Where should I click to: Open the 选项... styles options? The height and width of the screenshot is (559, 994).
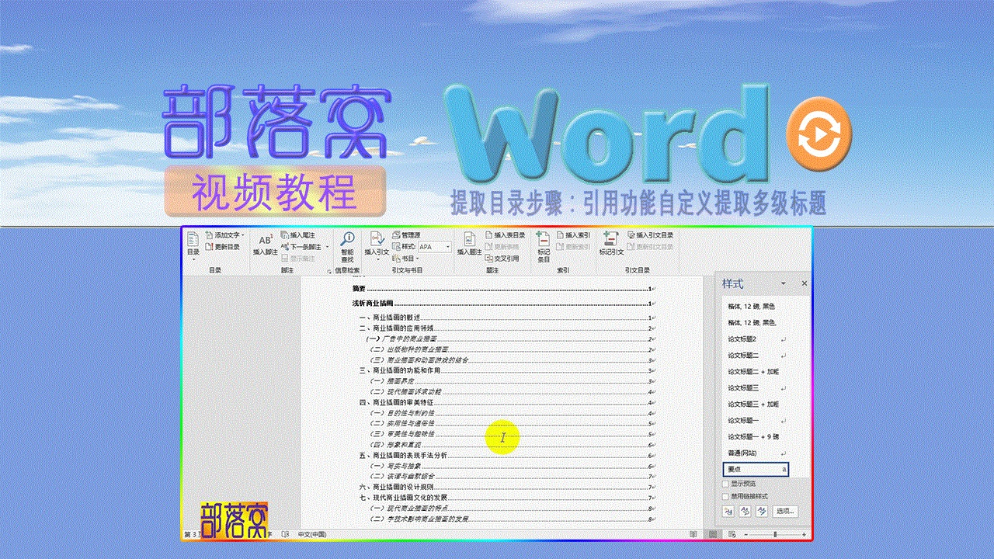coord(786,512)
